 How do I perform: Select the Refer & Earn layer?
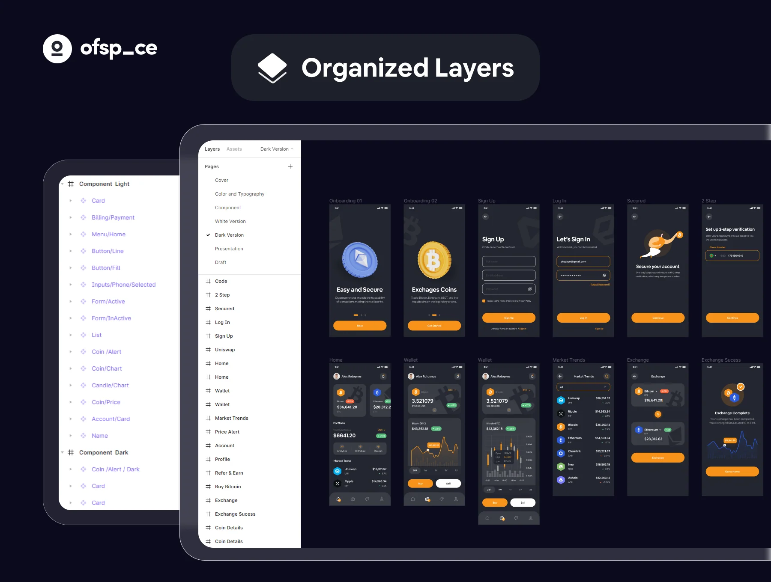point(229,473)
